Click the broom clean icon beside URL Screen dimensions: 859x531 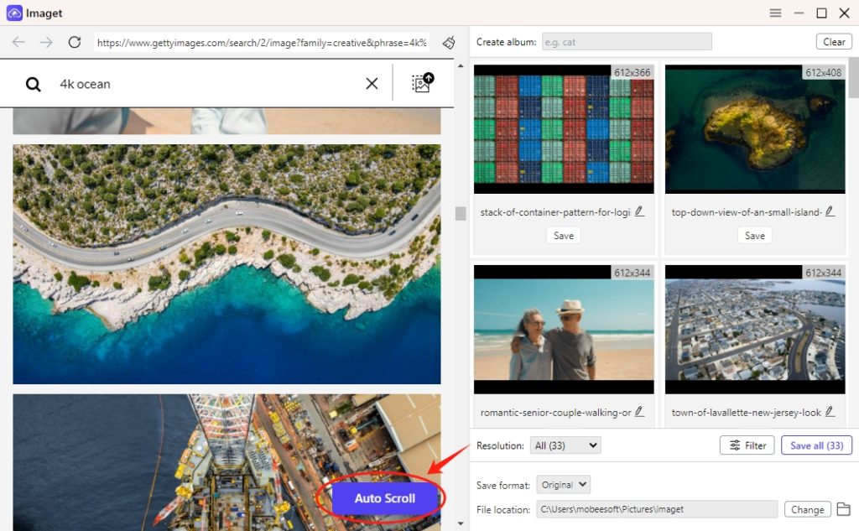pos(449,42)
